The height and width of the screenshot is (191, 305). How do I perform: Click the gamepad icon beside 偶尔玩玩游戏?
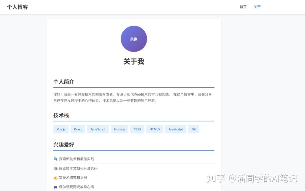(x=55, y=187)
